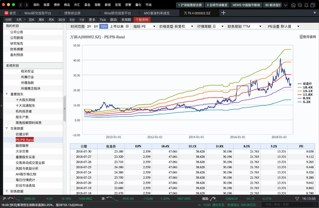Click the home icon in top toolbar
Viewport: 319px width, 208px height.
293,5
